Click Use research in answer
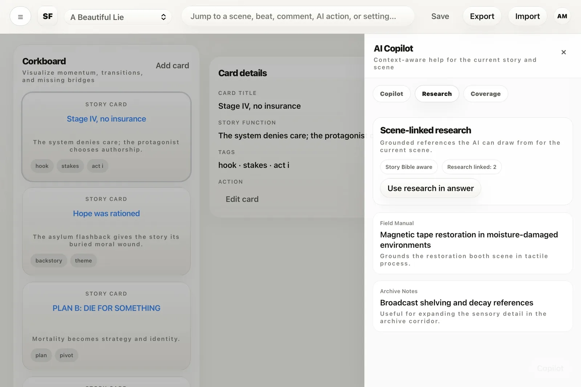The image size is (581, 387). pos(431,188)
